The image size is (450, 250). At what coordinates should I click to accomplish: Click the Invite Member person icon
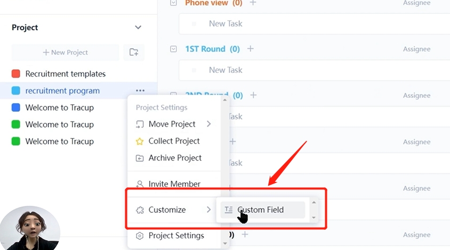(140, 184)
